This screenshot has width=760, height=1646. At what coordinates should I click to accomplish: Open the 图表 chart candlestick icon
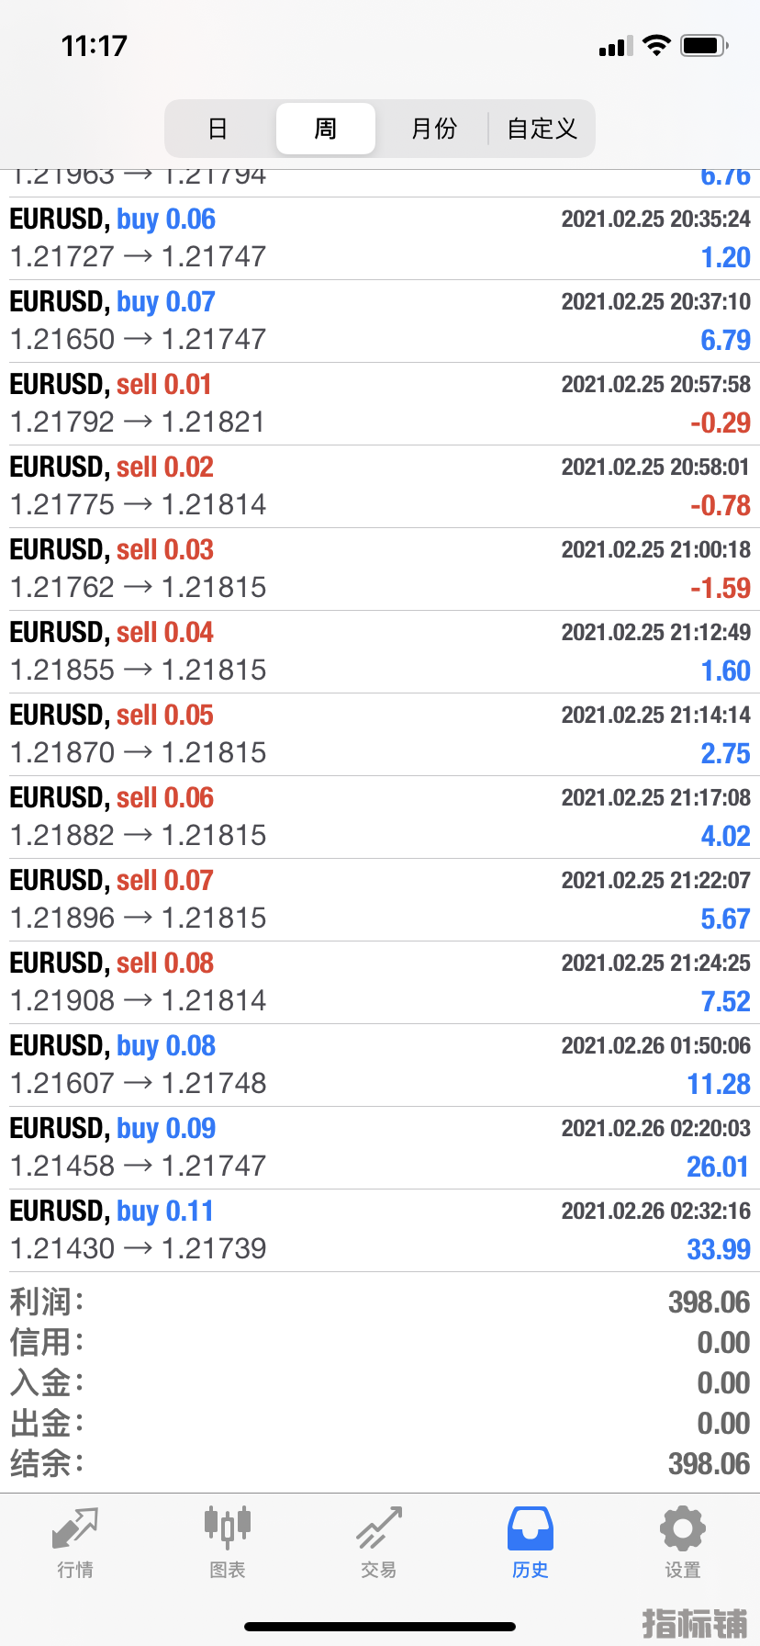coord(227,1528)
